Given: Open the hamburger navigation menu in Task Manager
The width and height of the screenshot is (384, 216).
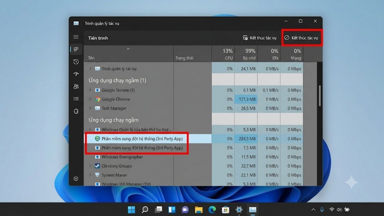Looking at the screenshot, I should [76, 37].
